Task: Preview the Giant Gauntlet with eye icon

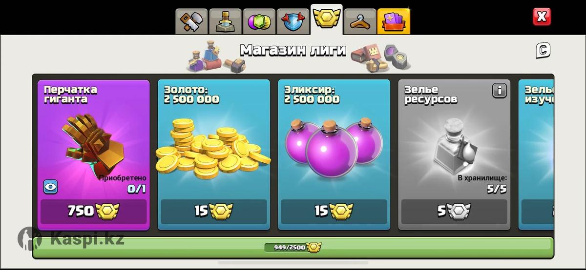Action: pyautogui.click(x=50, y=187)
